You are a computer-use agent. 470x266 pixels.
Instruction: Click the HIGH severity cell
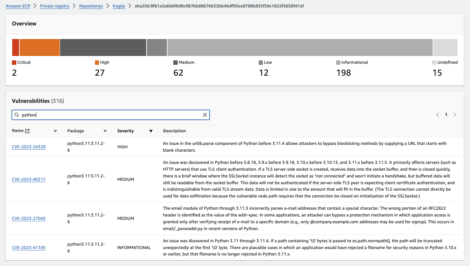(x=123, y=147)
